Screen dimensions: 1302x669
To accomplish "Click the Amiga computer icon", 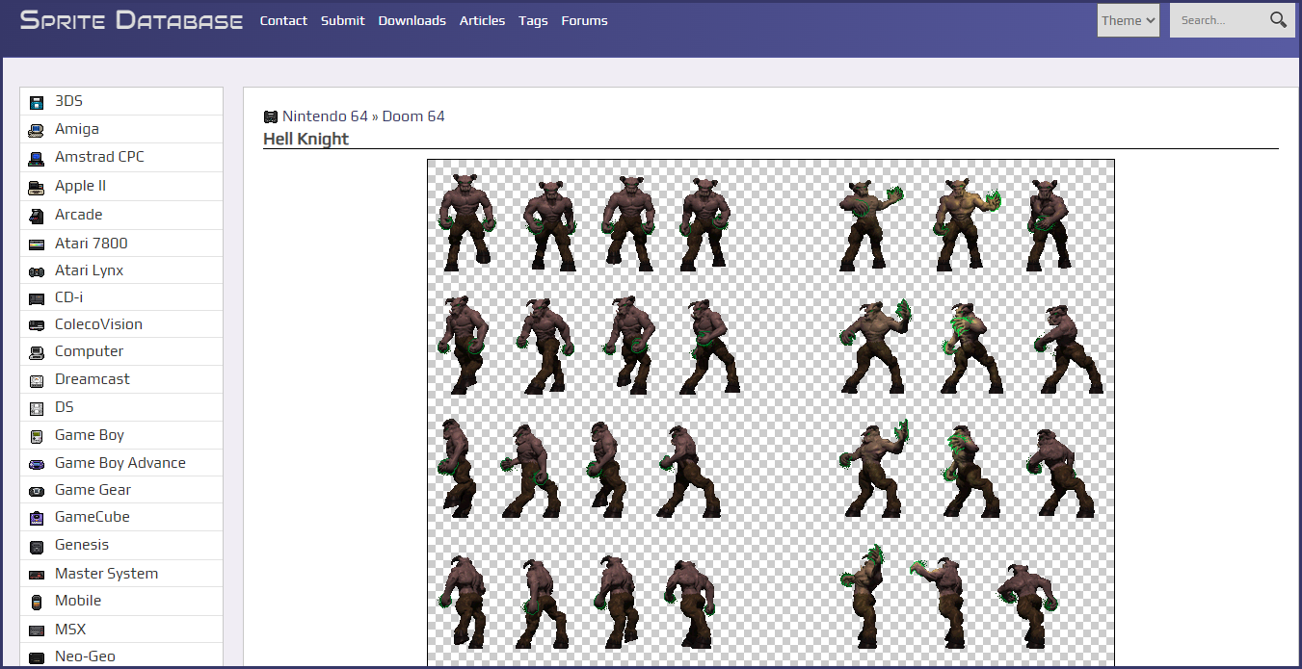I will click(x=37, y=130).
